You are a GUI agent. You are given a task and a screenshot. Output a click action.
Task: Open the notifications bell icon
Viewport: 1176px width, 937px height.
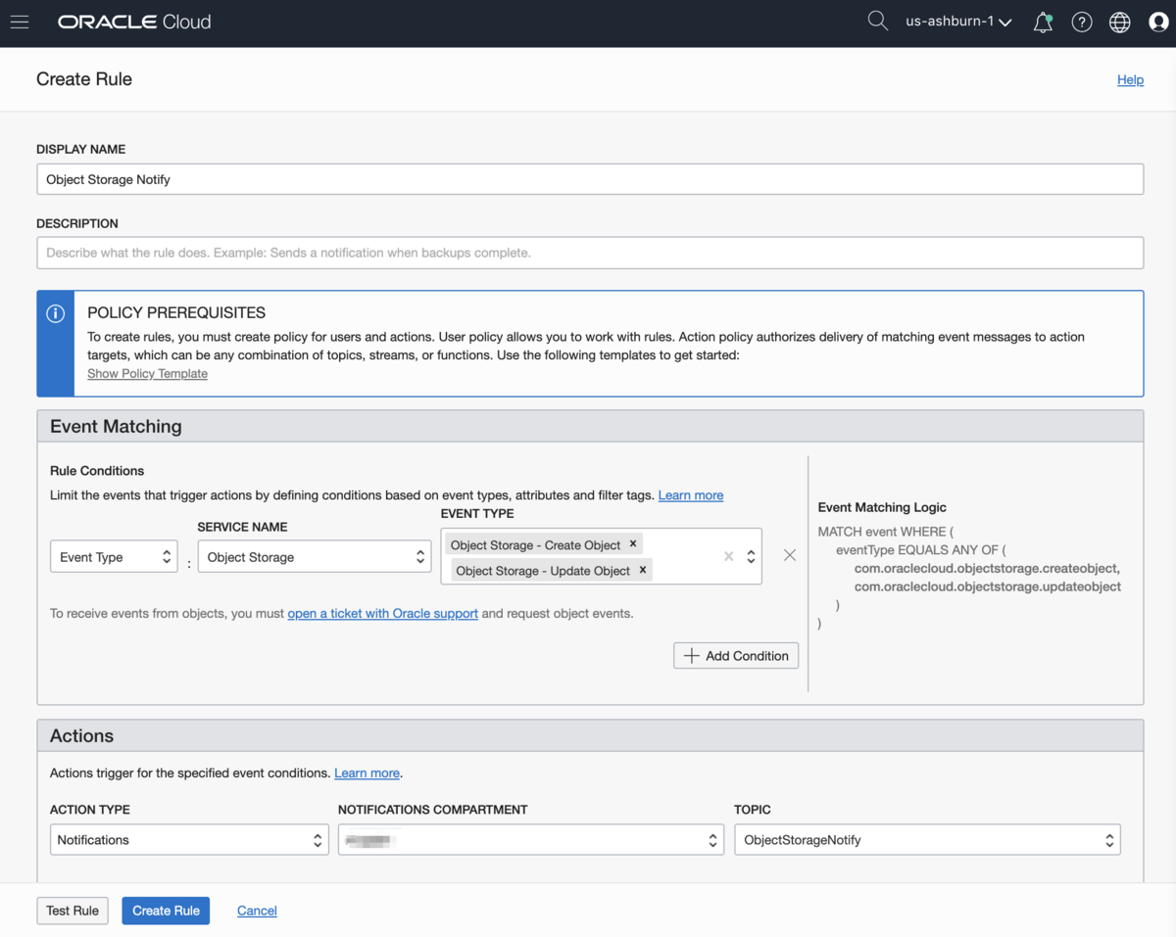pyautogui.click(x=1043, y=23)
